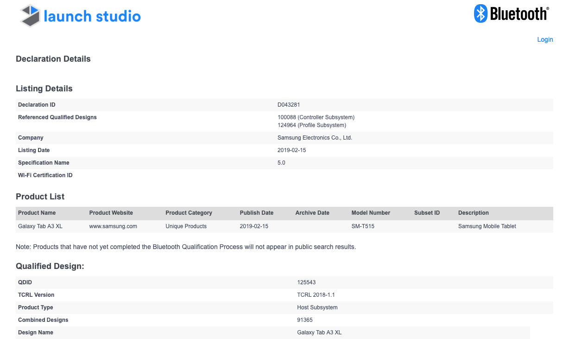Click the Host Subsystem product type
Image resolution: width=563 pixels, height=339 pixels.
click(317, 307)
